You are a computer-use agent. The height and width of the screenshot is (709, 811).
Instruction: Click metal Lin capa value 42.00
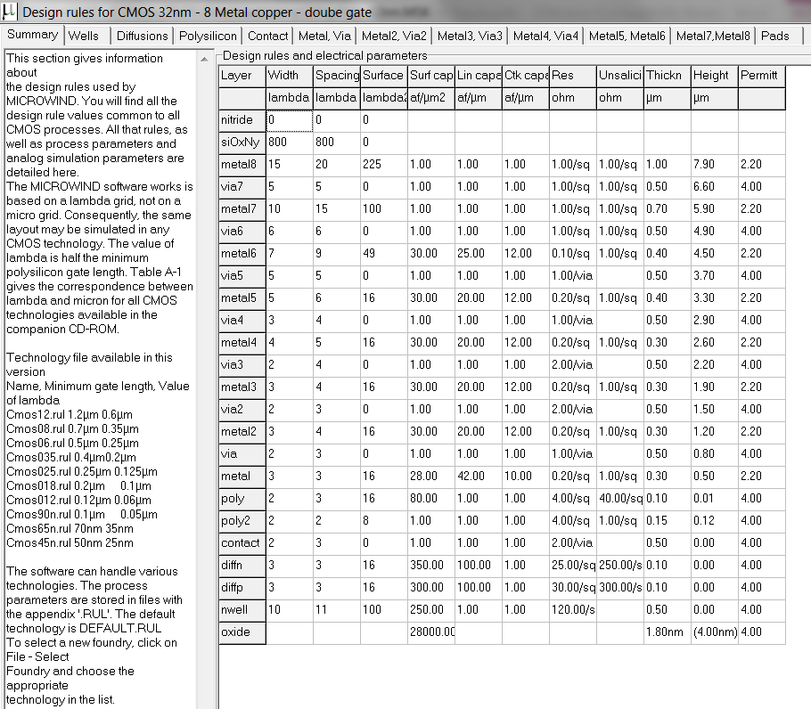[479, 476]
